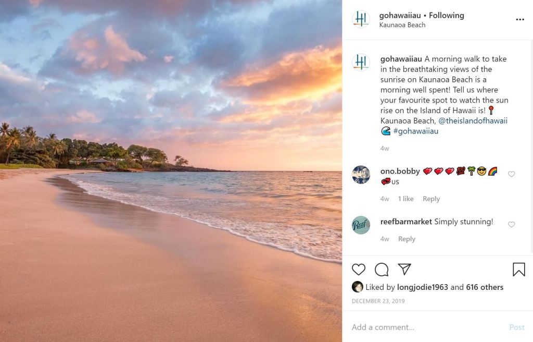Reply to reefbarmarket's comment
The width and height of the screenshot is (533, 342).
pos(407,239)
